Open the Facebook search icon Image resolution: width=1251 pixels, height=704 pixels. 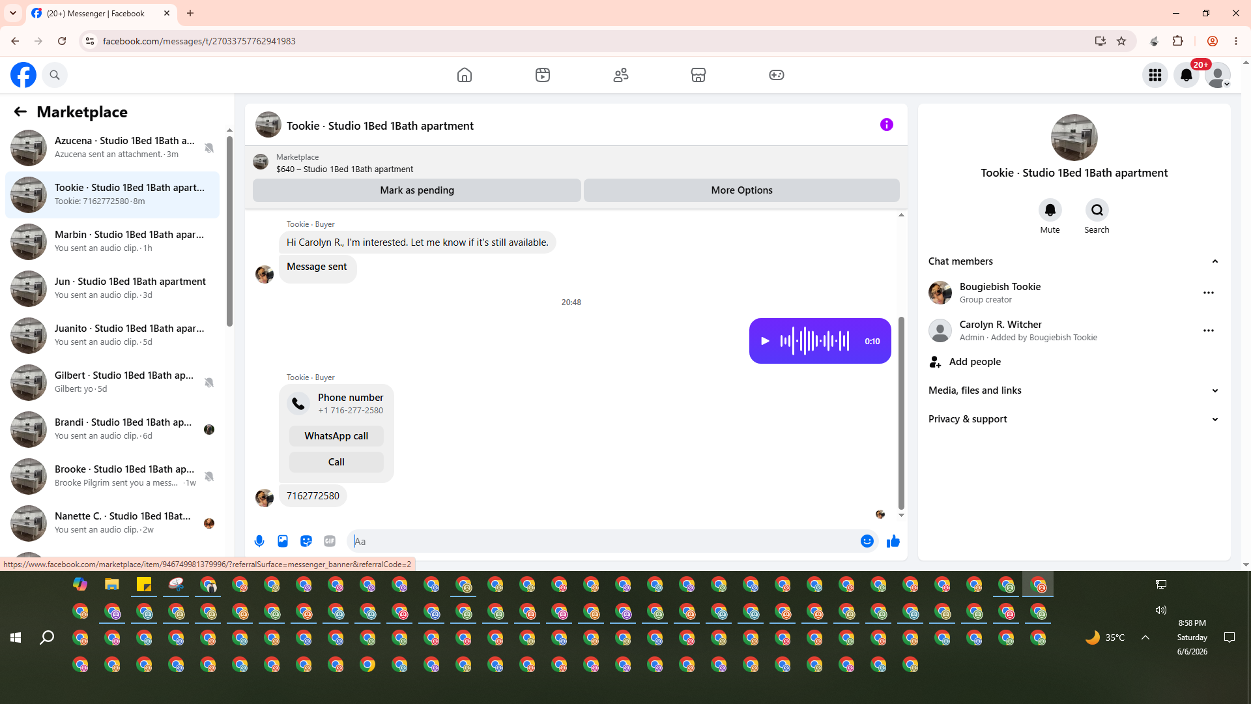[x=55, y=75]
